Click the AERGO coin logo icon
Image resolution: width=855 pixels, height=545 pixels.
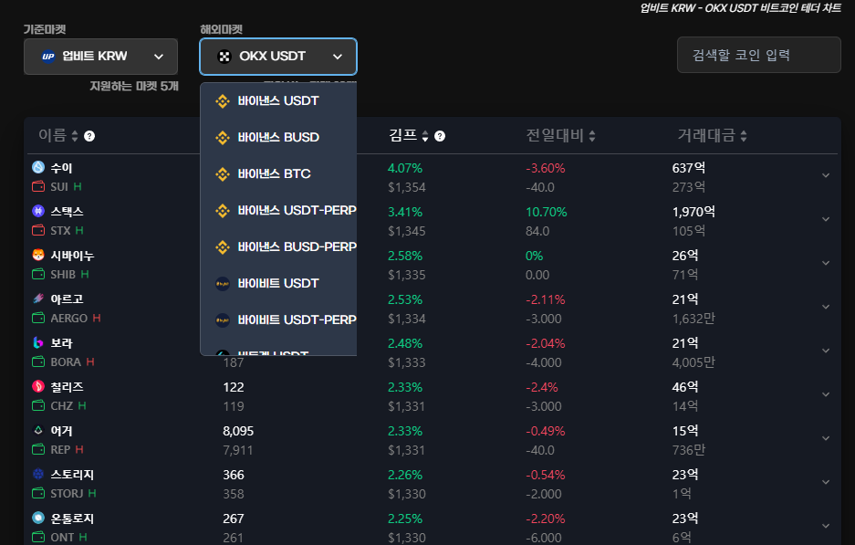[x=38, y=299]
